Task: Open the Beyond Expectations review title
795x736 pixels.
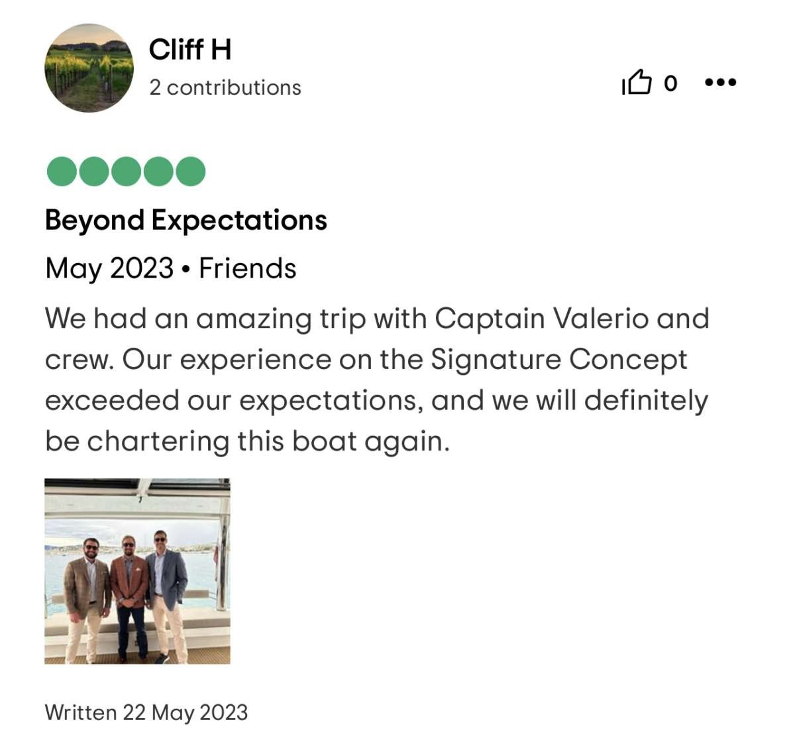Action: (x=185, y=220)
